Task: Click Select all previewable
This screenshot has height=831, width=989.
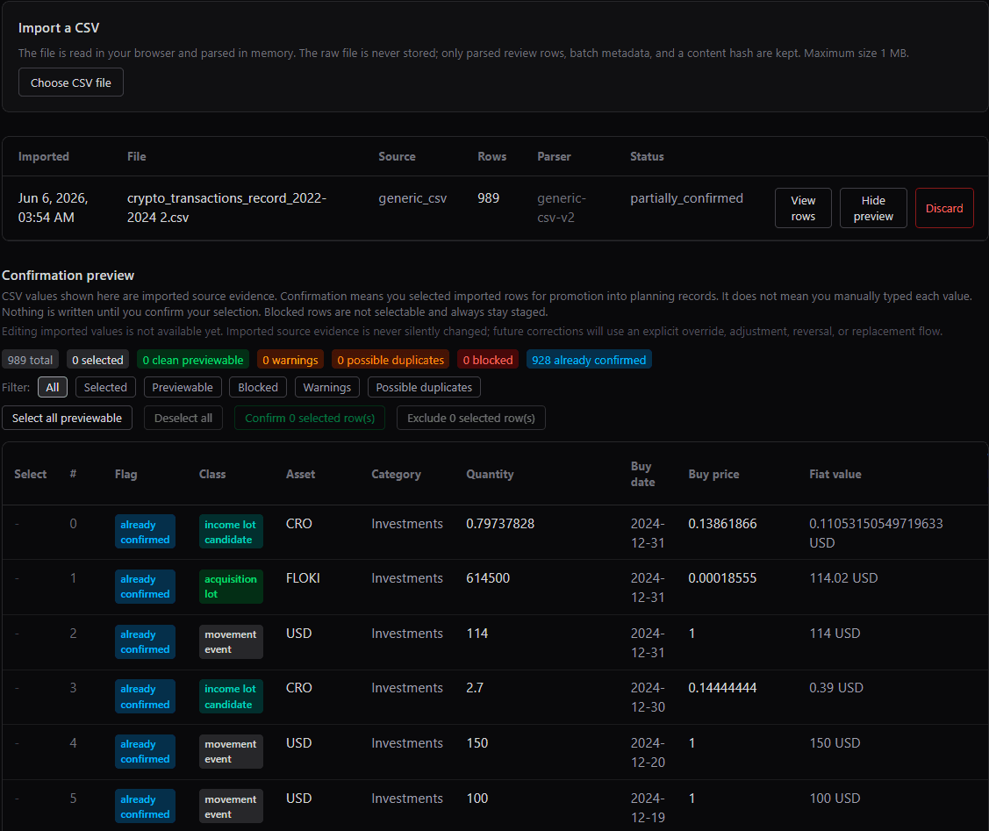Action: [67, 418]
